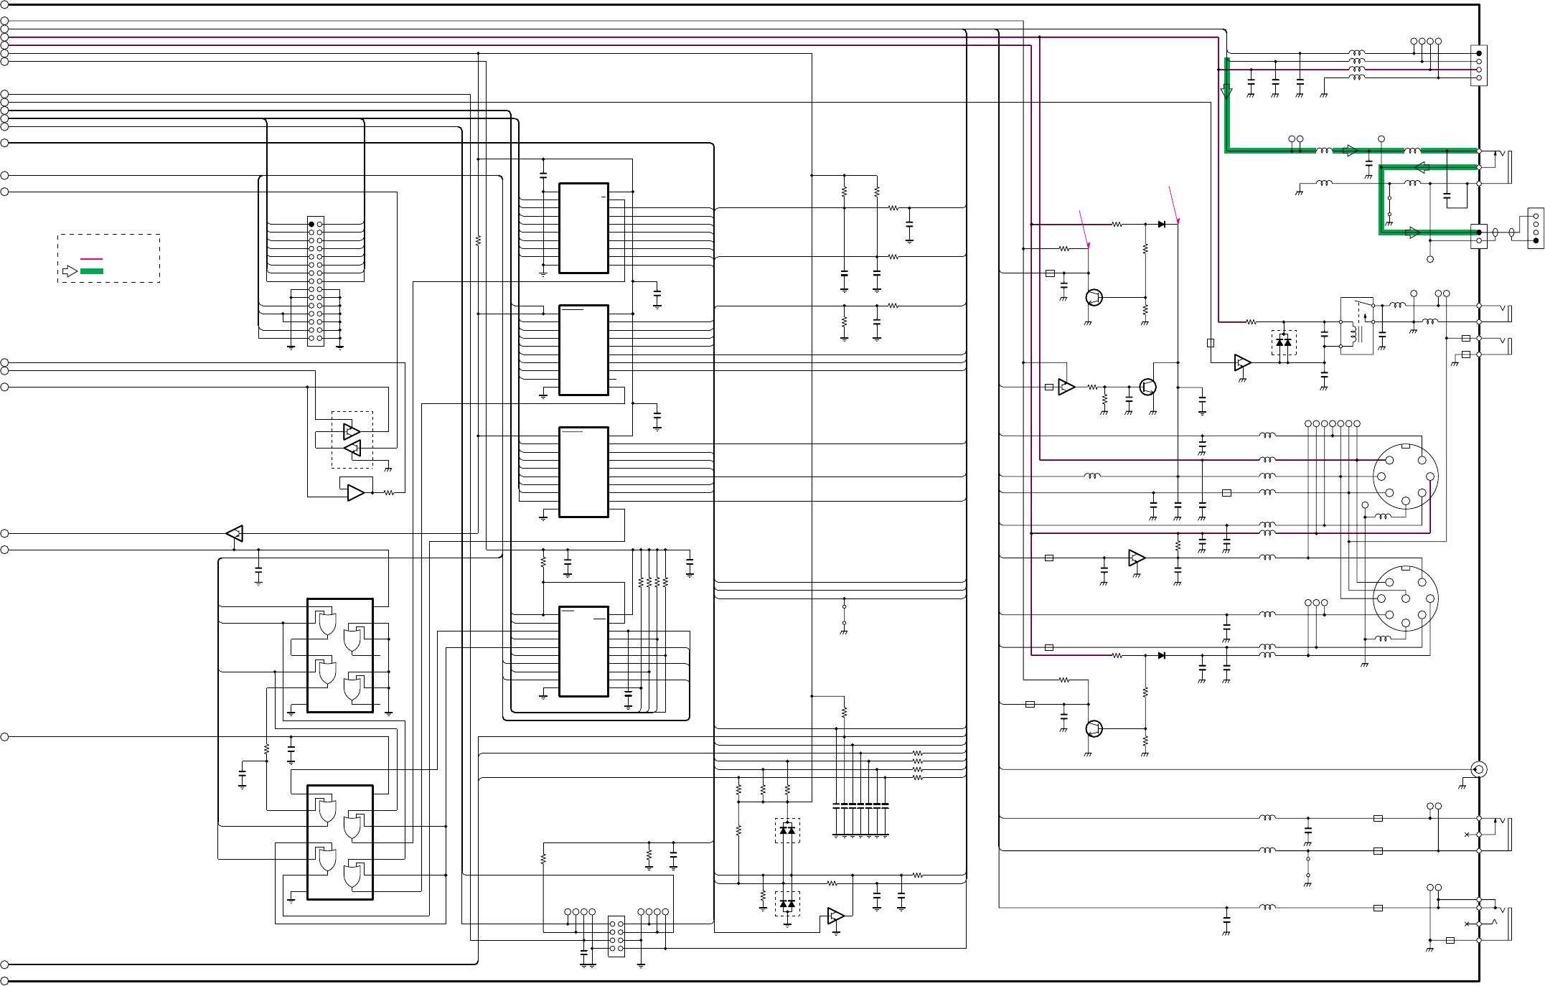Click the uppermost NPN transistor symbol

[1094, 297]
